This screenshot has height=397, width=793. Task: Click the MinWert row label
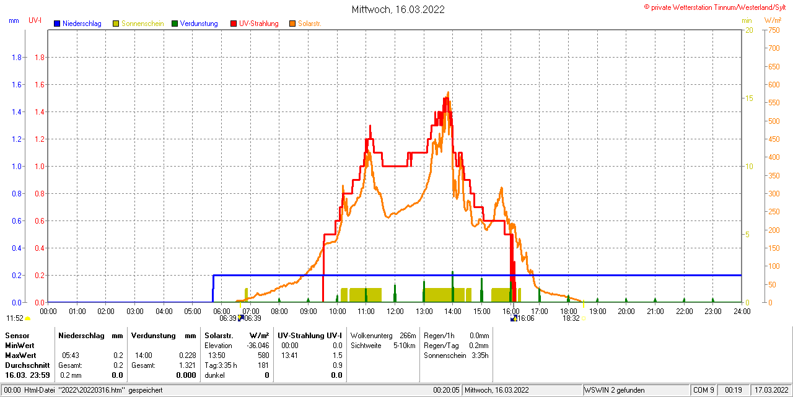click(20, 345)
